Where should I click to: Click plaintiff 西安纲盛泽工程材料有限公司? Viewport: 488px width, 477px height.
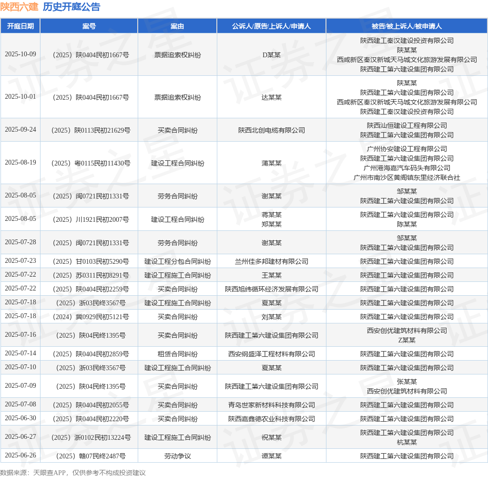[x=271, y=354]
